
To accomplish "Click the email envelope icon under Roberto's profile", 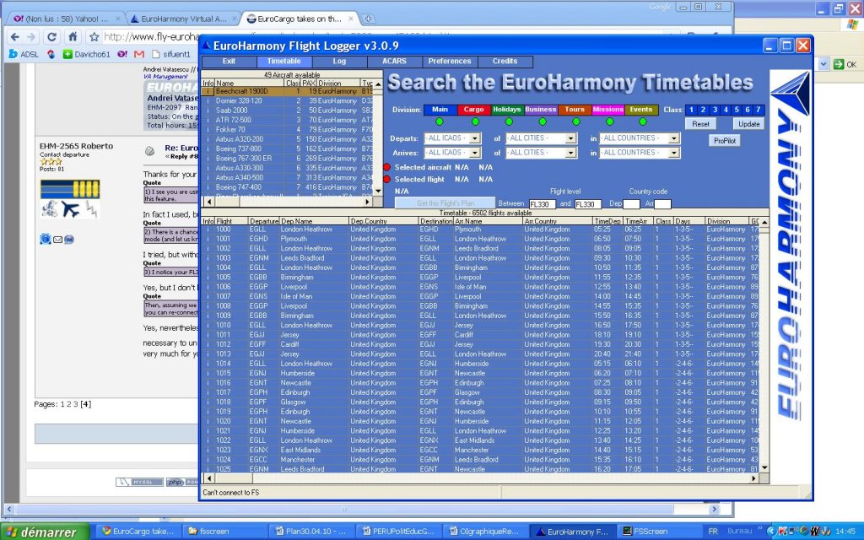I will [57, 240].
